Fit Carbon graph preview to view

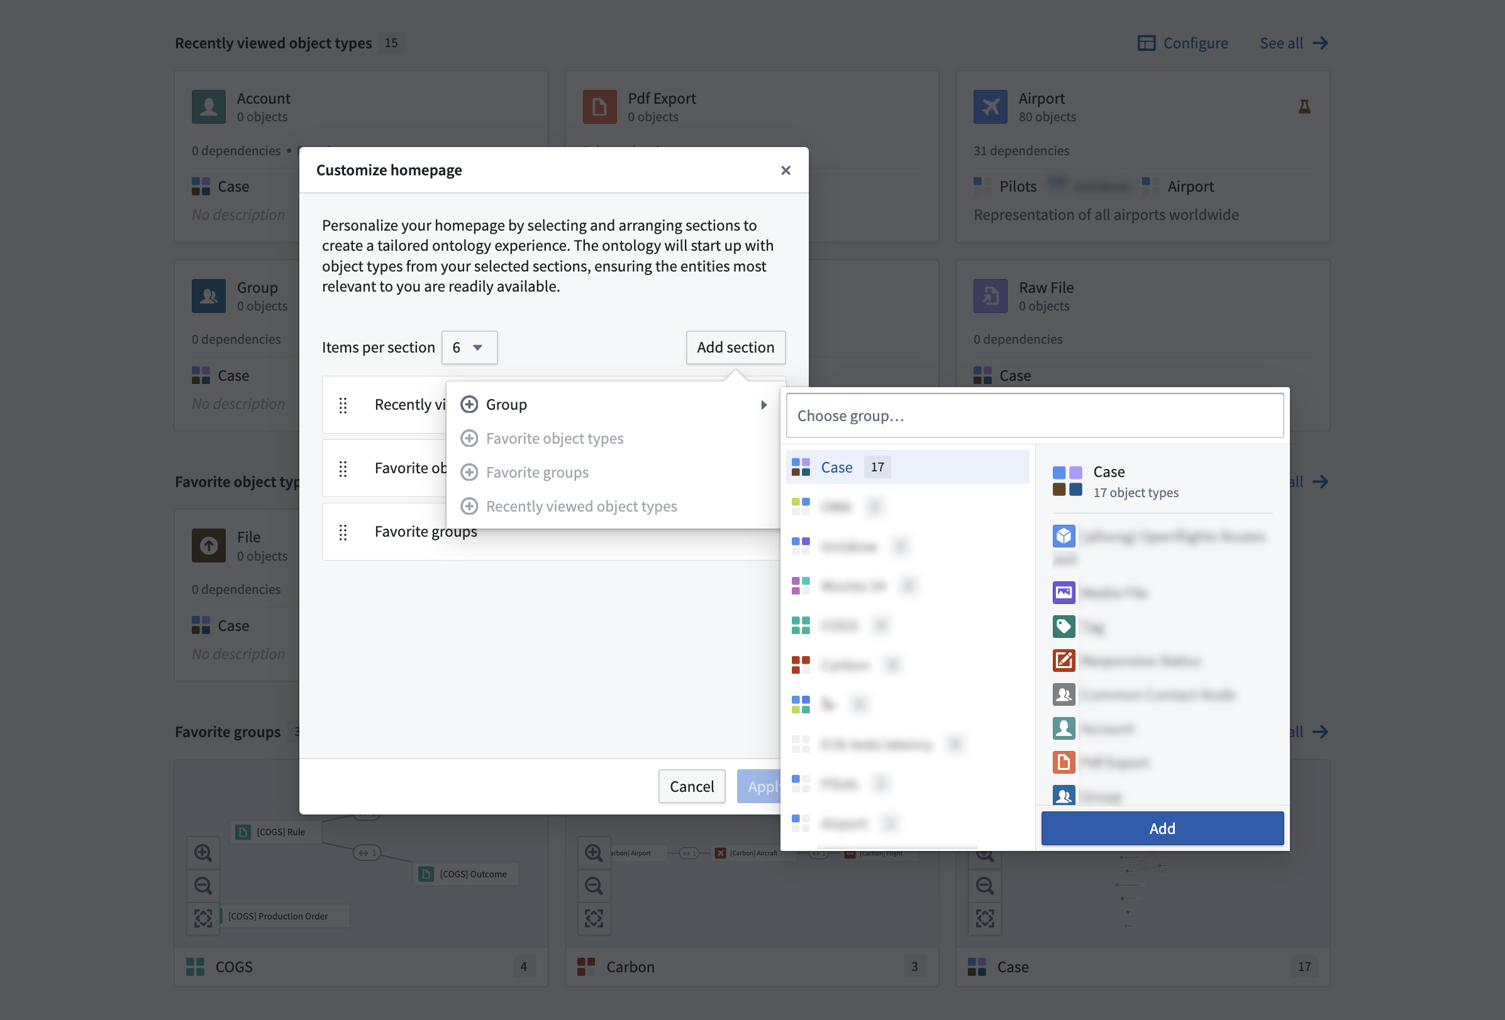pyautogui.click(x=594, y=918)
